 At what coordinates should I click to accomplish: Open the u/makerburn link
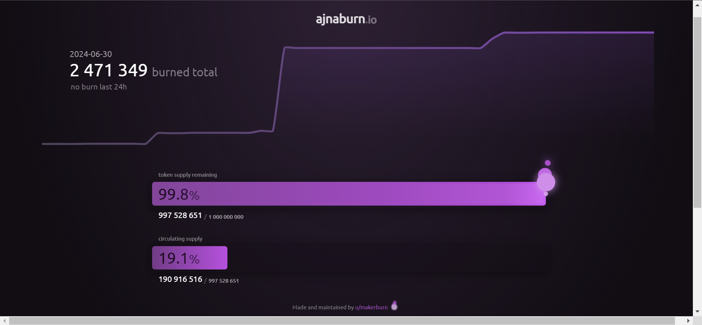pyautogui.click(x=371, y=307)
